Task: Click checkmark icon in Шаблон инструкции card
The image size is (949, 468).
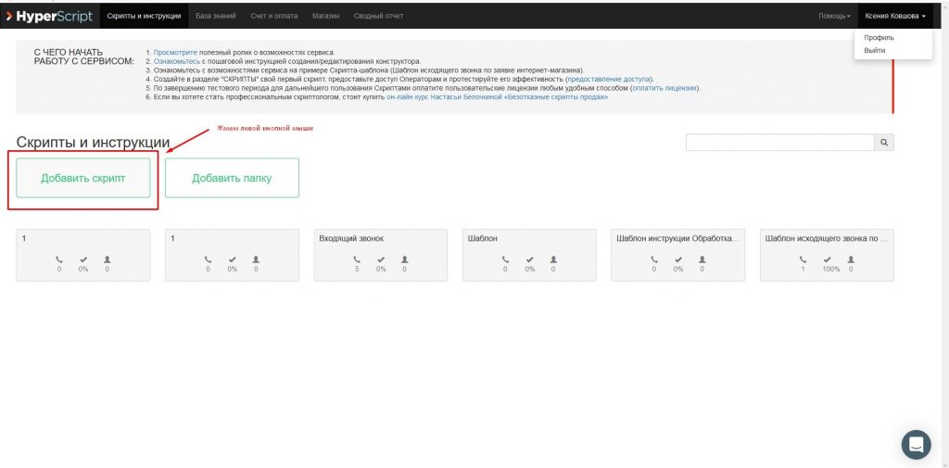Action: click(677, 259)
